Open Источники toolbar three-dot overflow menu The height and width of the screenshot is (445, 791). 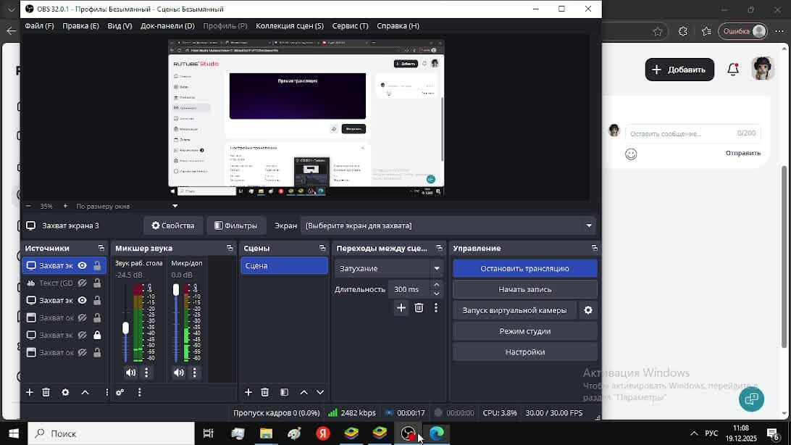106,392
